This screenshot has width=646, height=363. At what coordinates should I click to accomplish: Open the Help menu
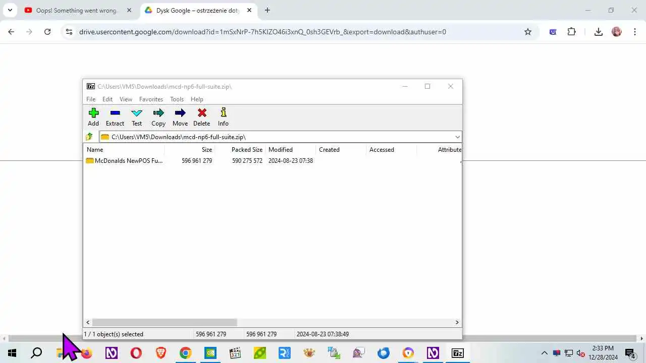point(197,99)
